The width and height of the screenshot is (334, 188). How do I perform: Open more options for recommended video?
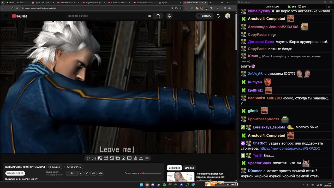(x=231, y=174)
